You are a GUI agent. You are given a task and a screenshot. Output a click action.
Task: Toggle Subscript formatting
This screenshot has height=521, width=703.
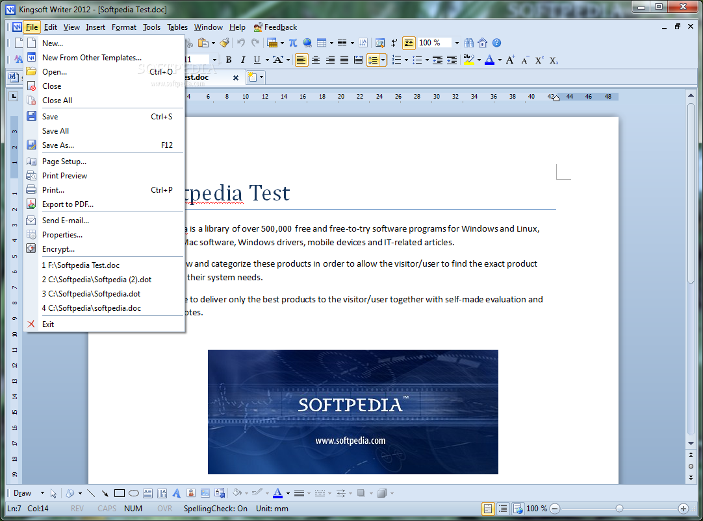tap(554, 60)
